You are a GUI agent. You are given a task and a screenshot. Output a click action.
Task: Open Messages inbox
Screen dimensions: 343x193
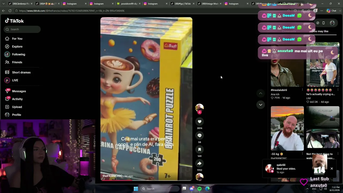(x=19, y=91)
